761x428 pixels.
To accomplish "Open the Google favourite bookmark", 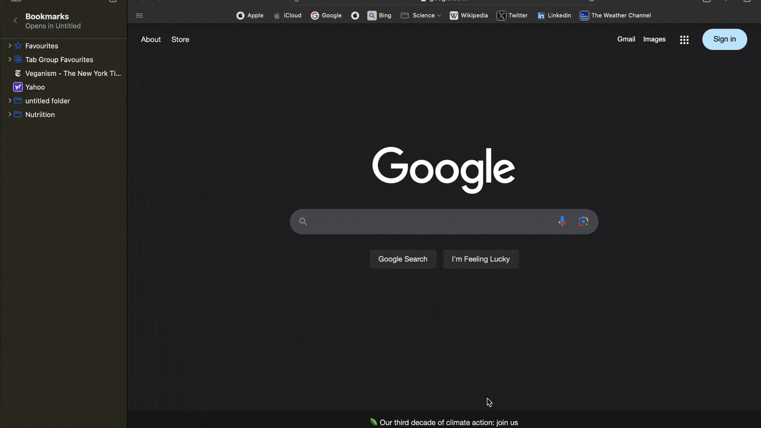I will coord(326,15).
